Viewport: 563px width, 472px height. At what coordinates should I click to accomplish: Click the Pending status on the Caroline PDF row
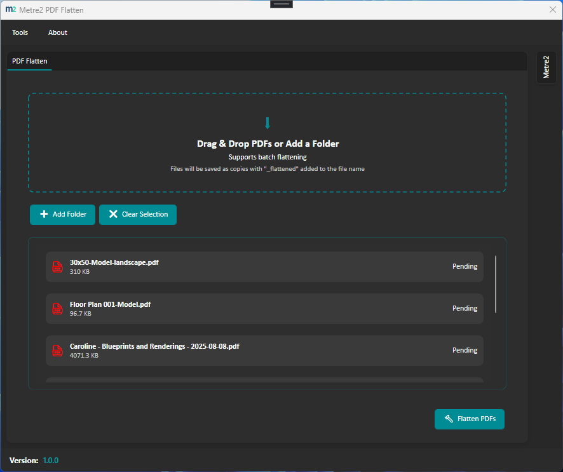pyautogui.click(x=465, y=350)
